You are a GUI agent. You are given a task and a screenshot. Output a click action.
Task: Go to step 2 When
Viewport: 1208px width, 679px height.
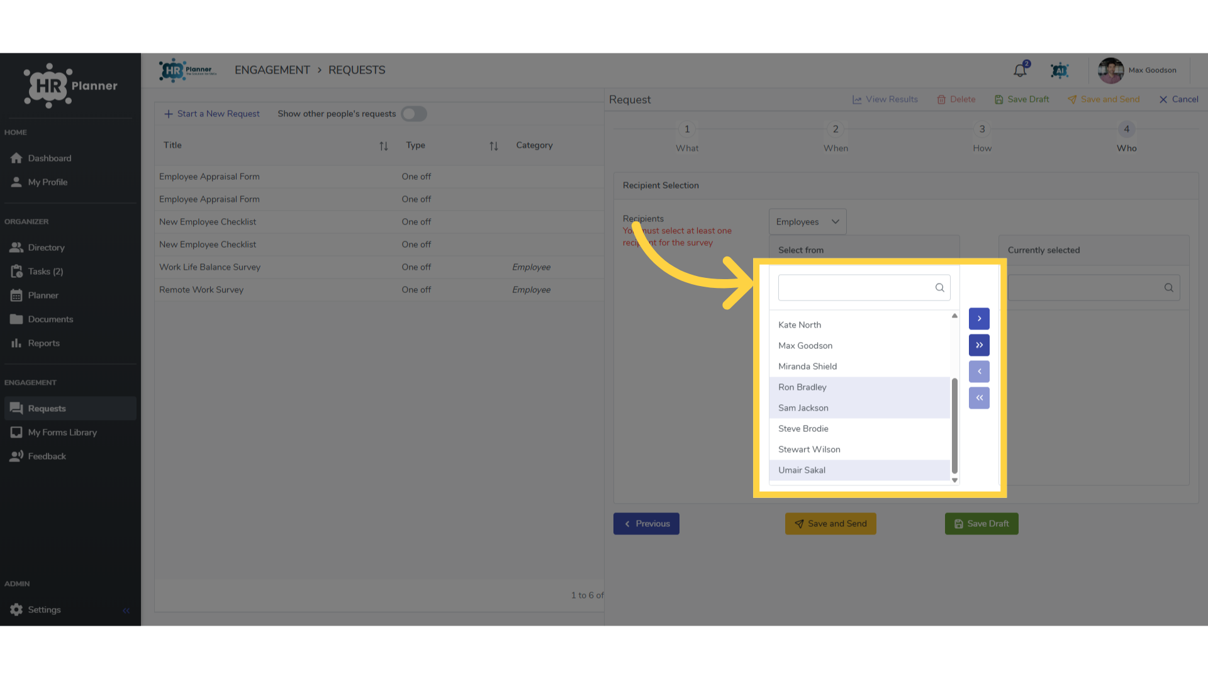click(x=836, y=137)
